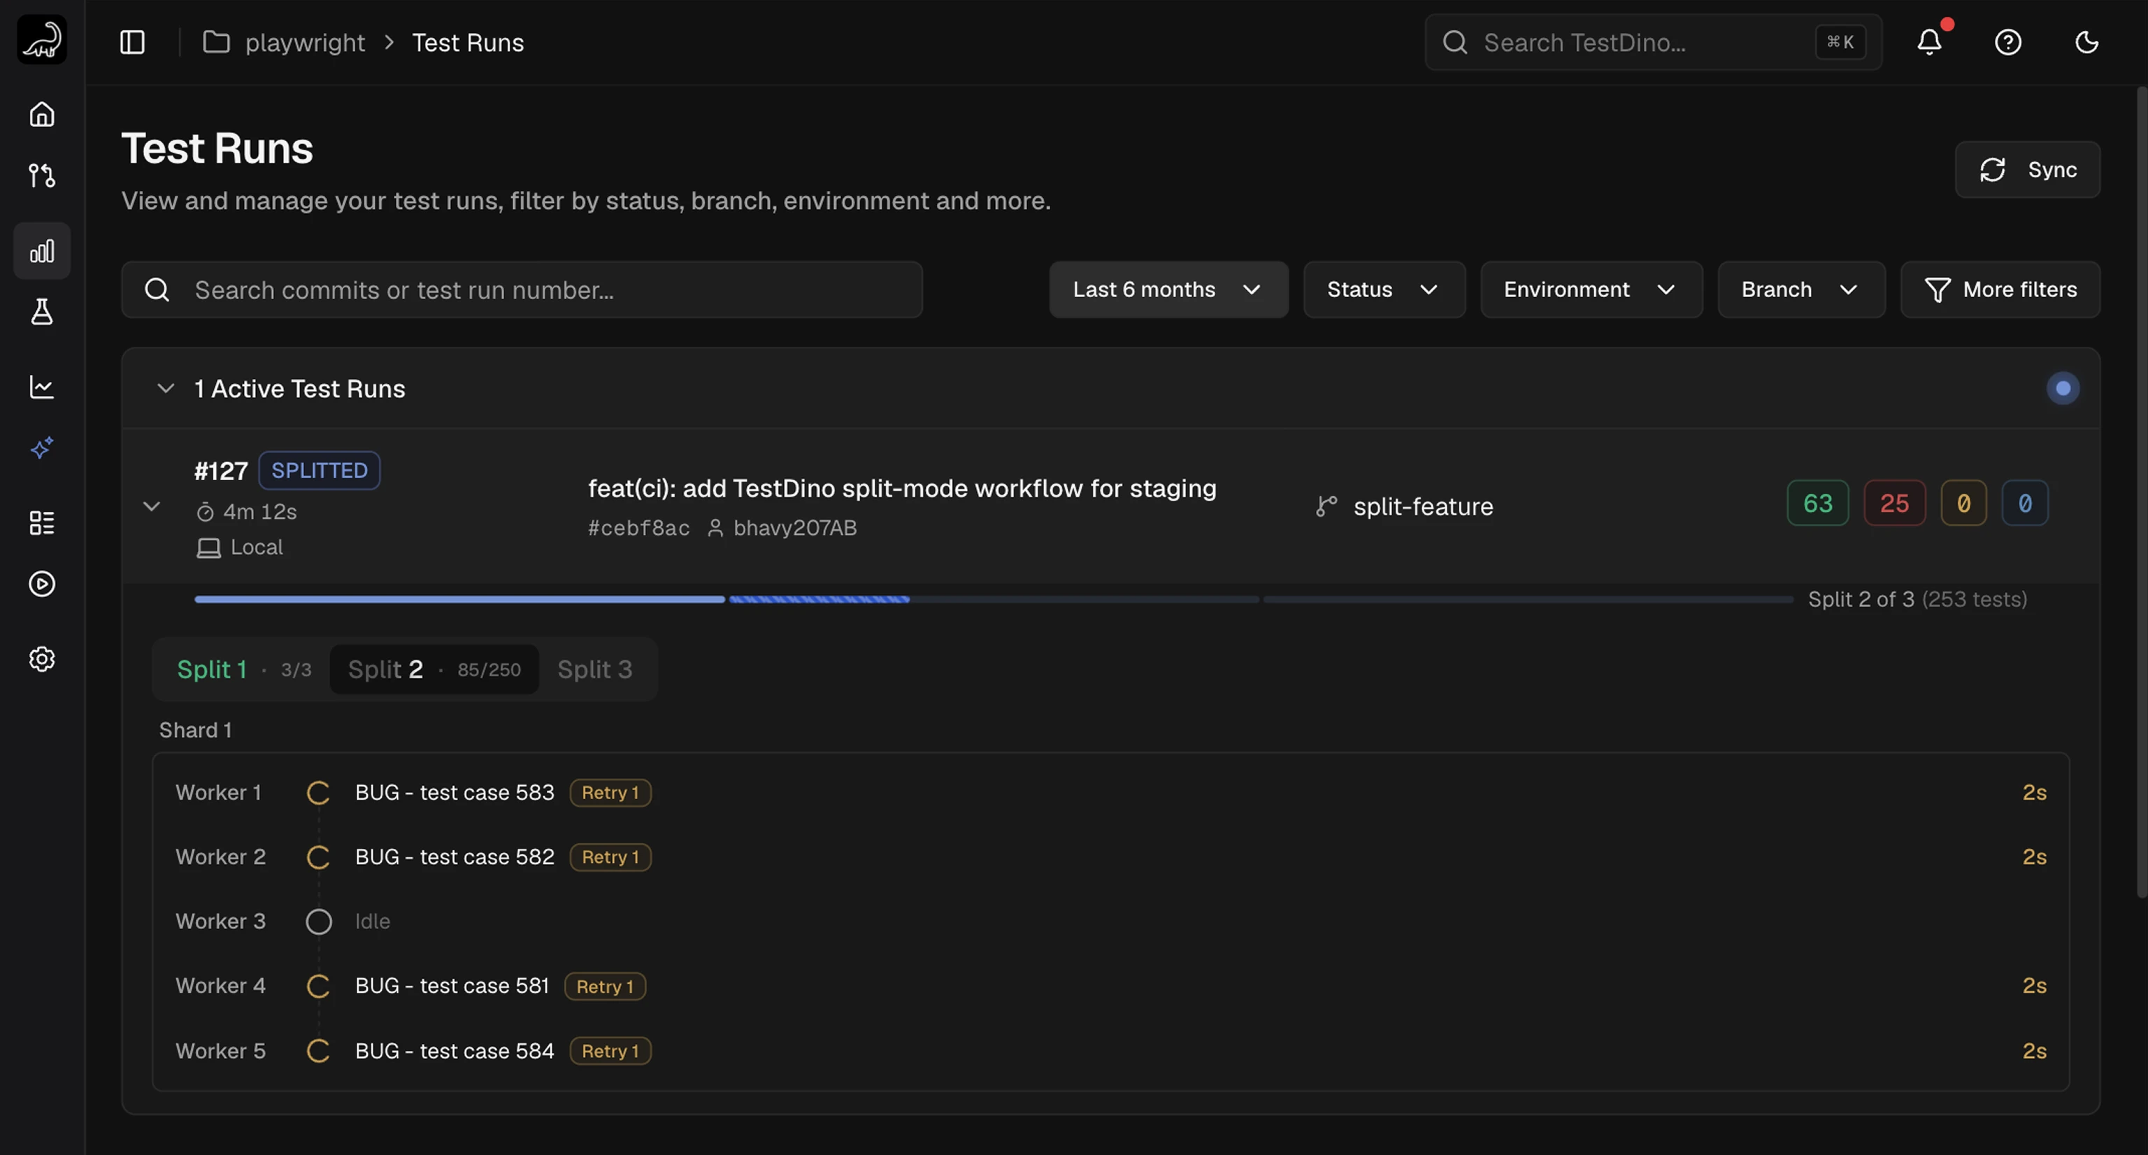Open the Status filter dropdown

[x=1384, y=289]
